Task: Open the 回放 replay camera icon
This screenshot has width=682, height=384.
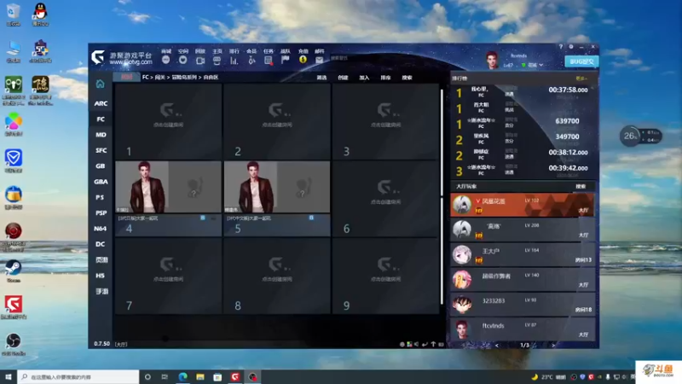Action: (200, 60)
